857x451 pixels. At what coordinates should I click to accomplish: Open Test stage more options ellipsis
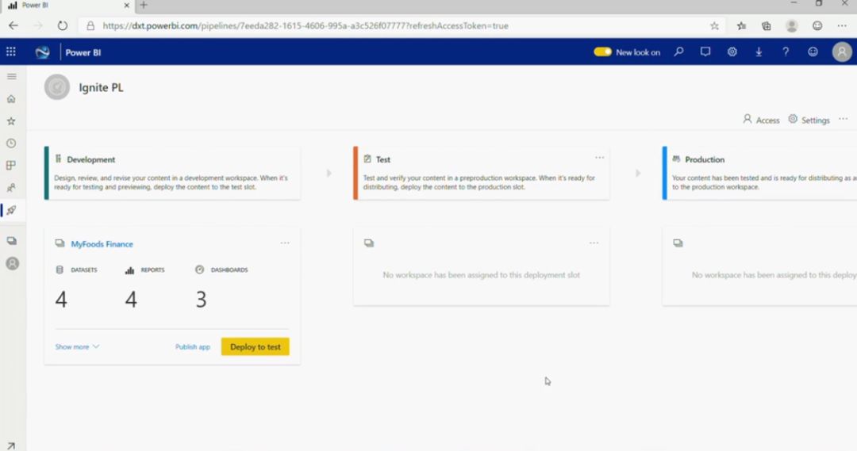coord(600,158)
